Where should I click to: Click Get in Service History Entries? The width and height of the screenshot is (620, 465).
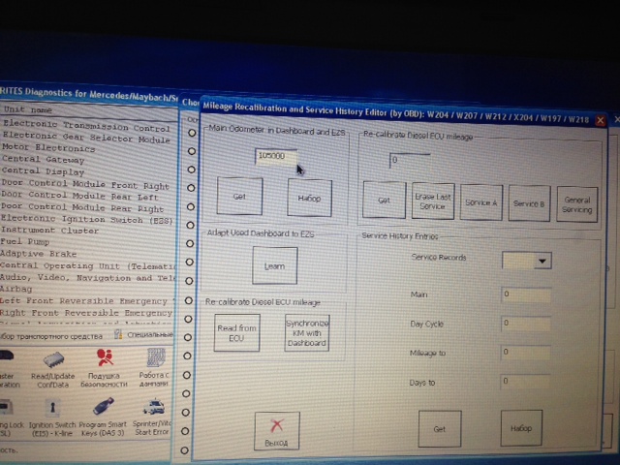tap(440, 429)
